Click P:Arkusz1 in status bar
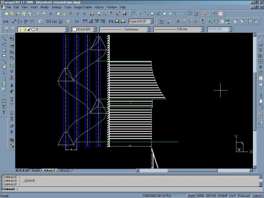Screen dimensions: 264x198 [244, 196]
